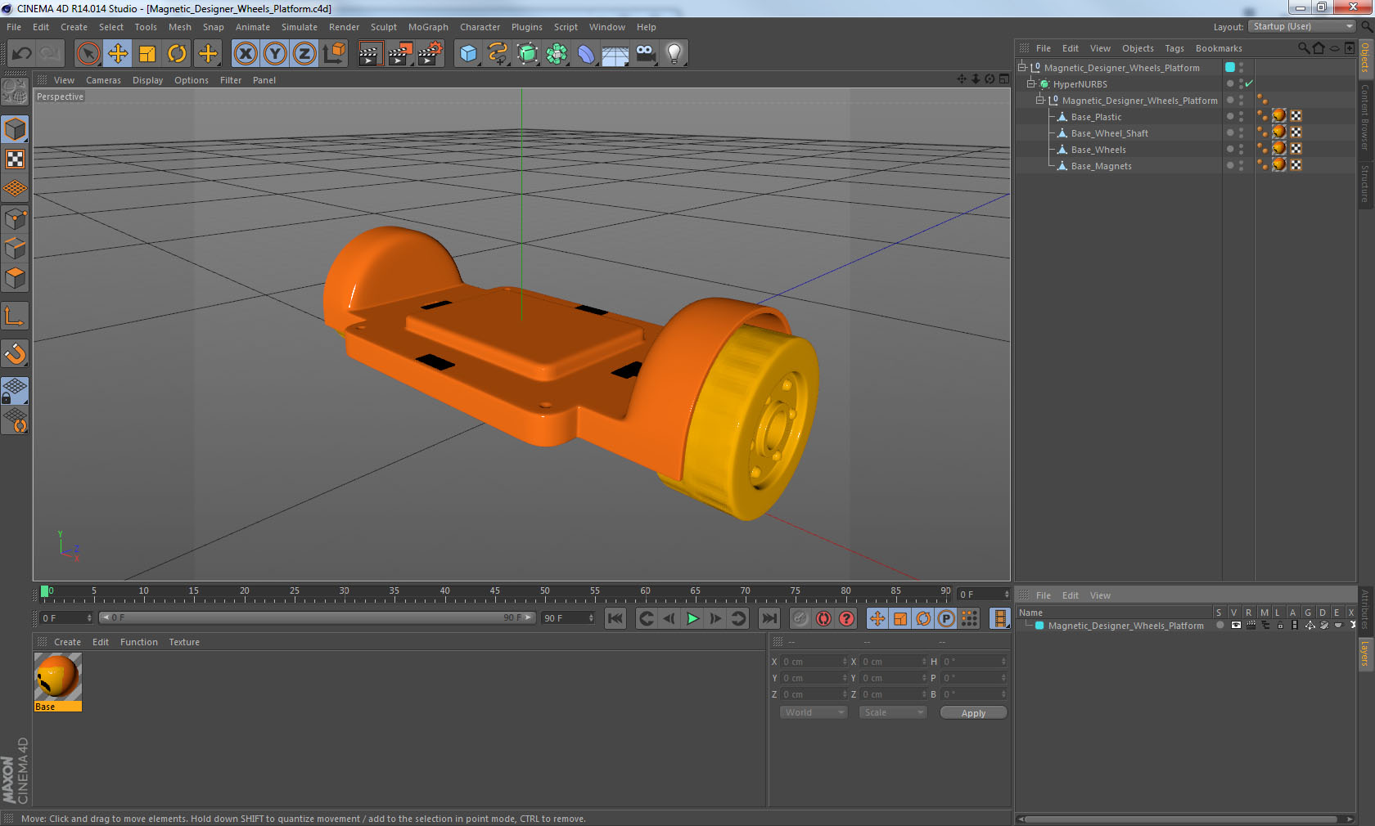Add a floor environment object
Viewport: 1375px width, 826px height.
[615, 54]
